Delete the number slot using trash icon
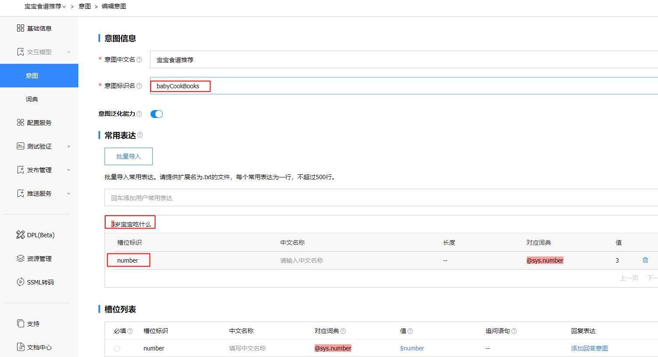The width and height of the screenshot is (658, 357). pos(645,260)
